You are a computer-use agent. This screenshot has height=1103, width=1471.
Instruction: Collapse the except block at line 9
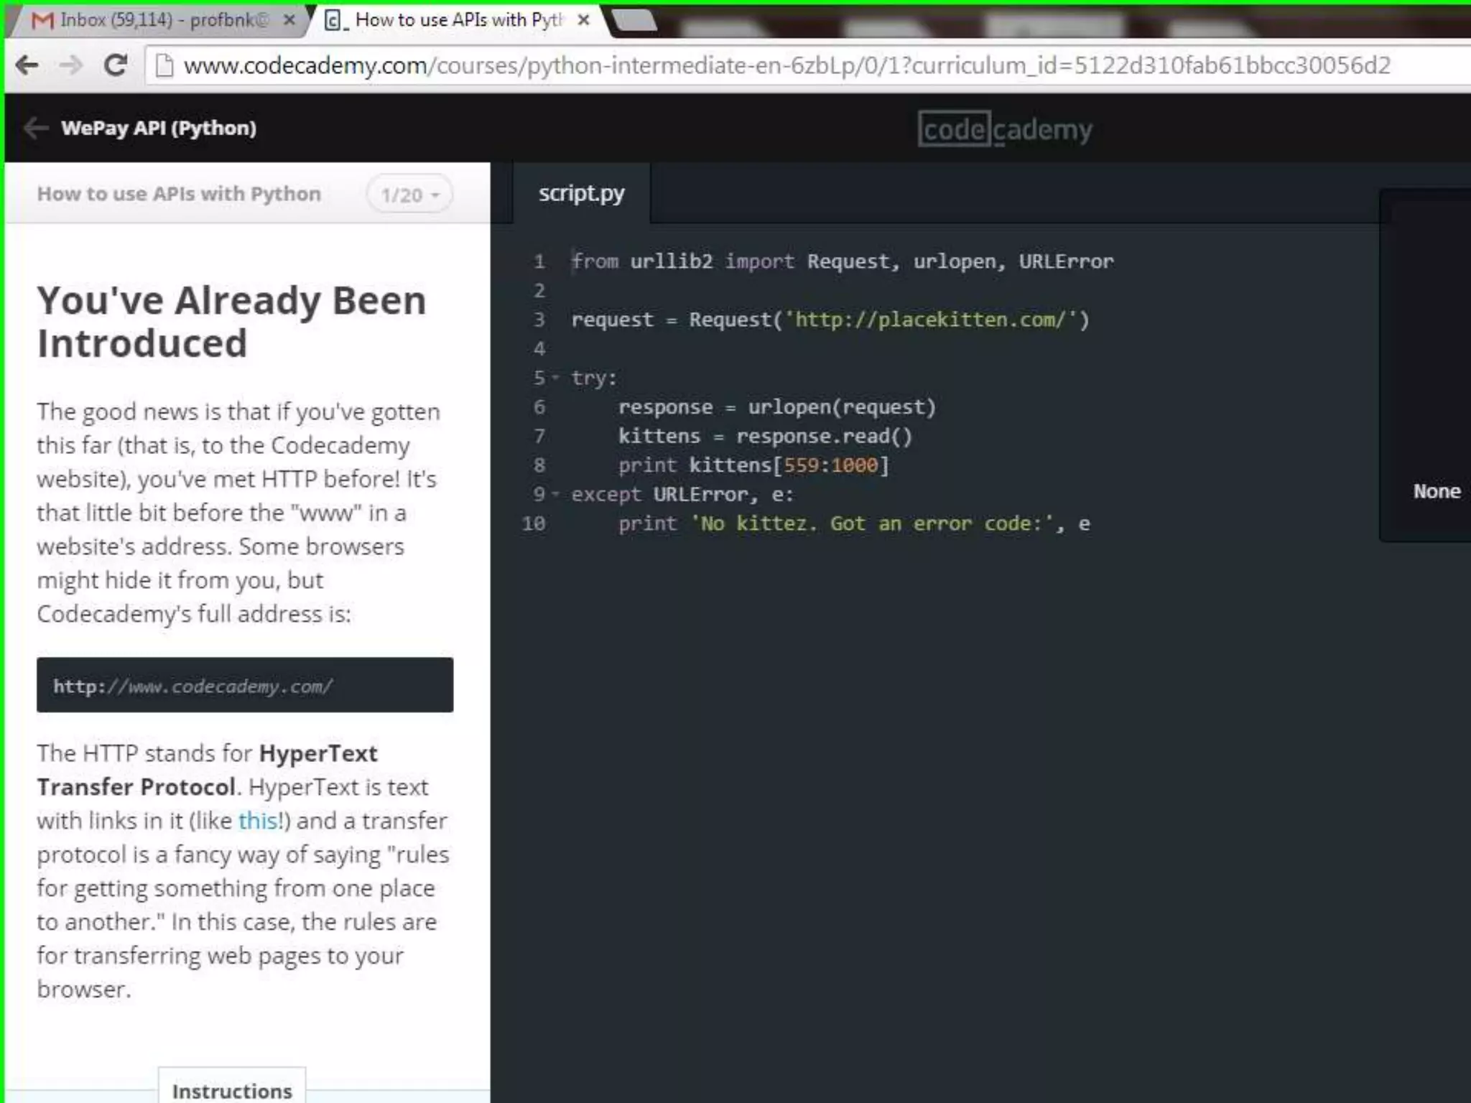[x=555, y=494]
